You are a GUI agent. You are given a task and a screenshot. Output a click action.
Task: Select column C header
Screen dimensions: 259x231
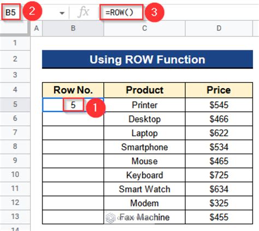[144, 28]
